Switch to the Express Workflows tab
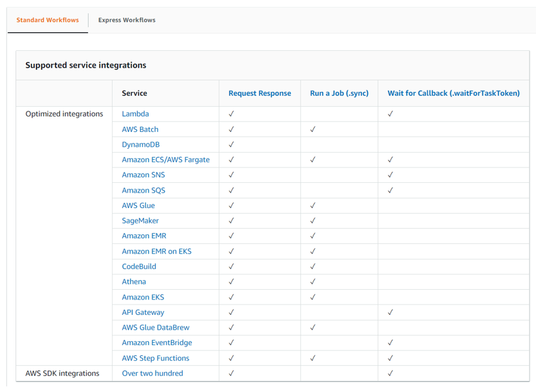 click(x=126, y=20)
